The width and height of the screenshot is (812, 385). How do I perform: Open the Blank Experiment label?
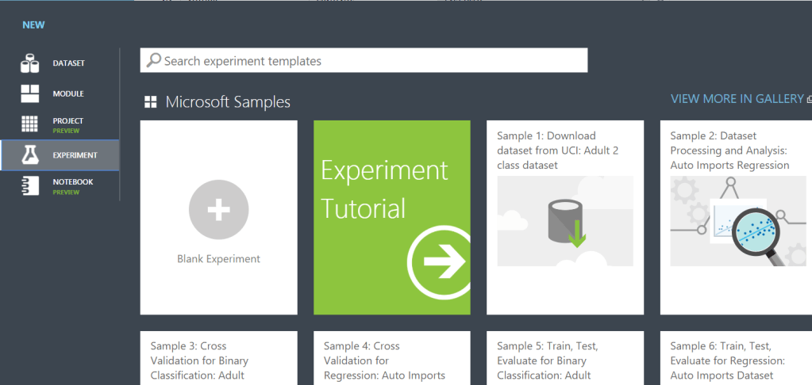point(218,259)
